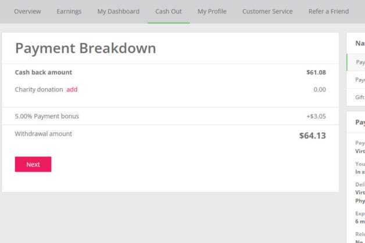
Task: Click the 'Cash back amount' label
Action: pos(44,72)
